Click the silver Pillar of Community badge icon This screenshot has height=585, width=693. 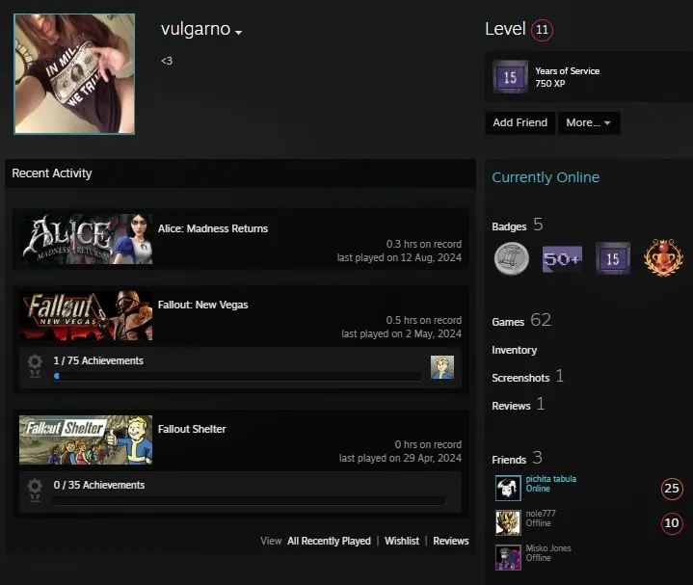(512, 258)
